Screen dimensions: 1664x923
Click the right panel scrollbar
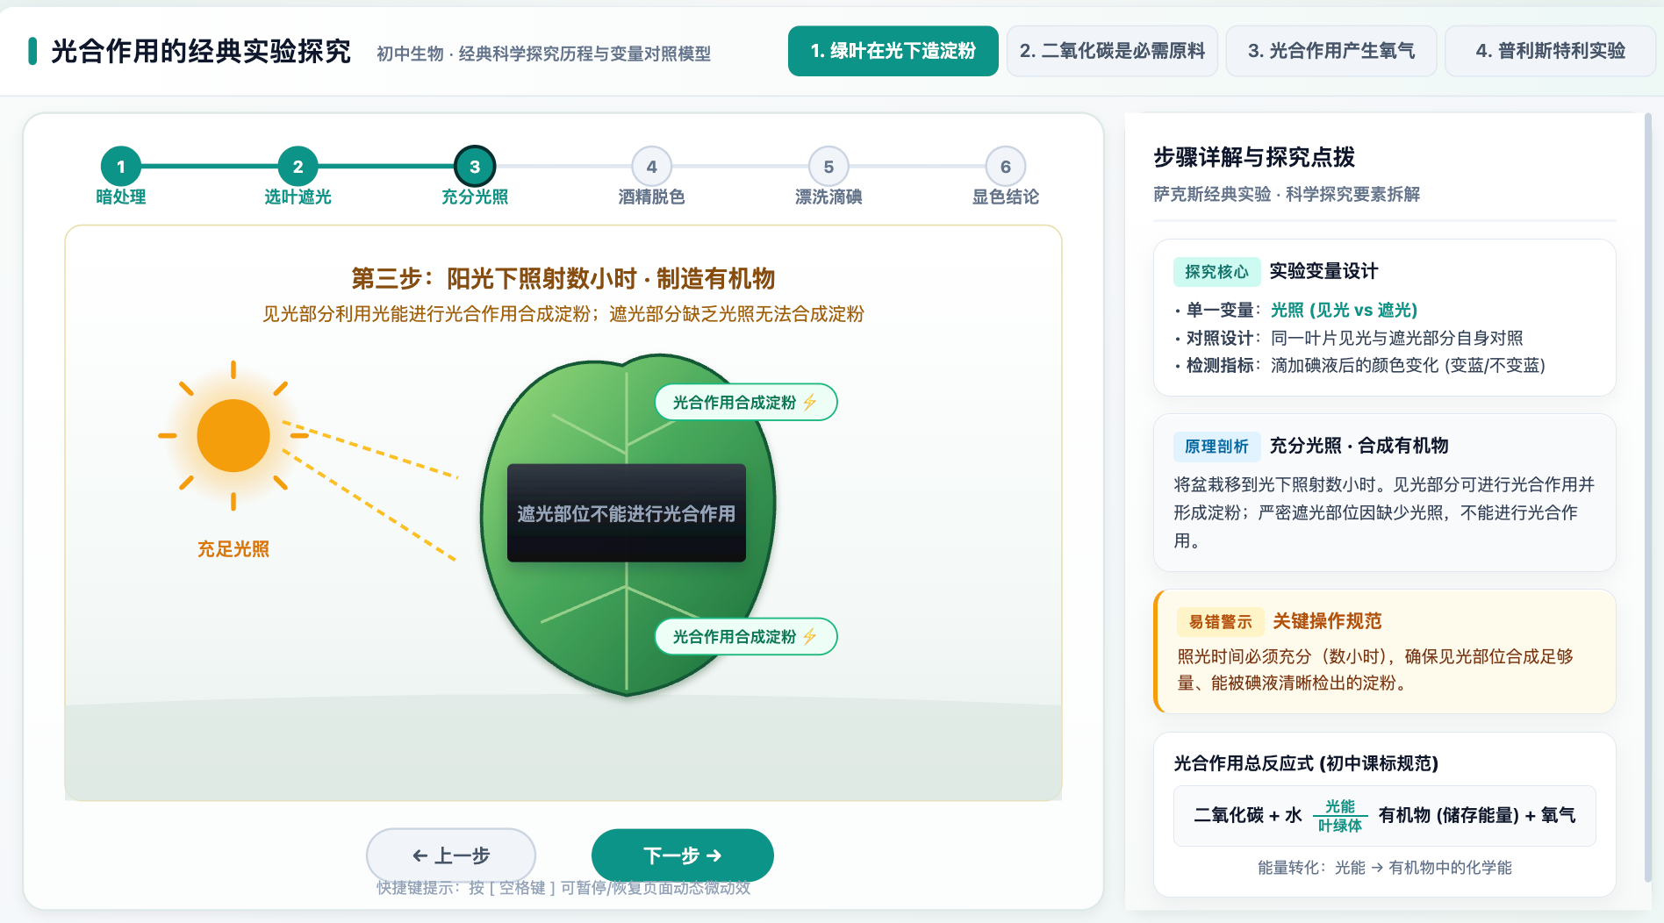click(1647, 498)
